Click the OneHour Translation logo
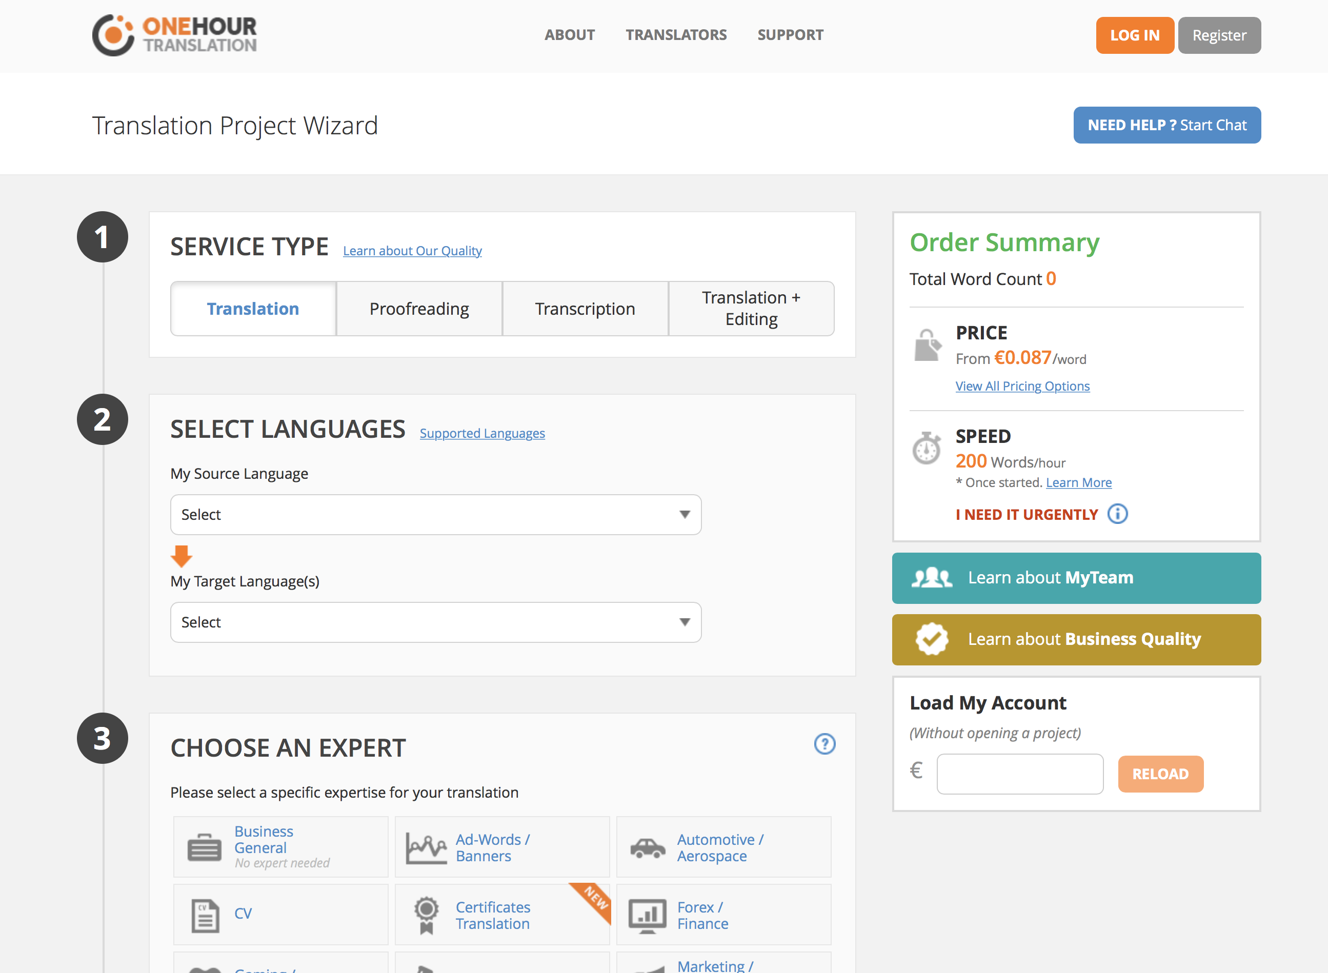Screen dimensions: 1328x973 tap(174, 35)
